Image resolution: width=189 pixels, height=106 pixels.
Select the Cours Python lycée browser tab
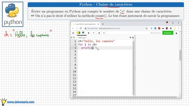pyautogui.click(x=86, y=24)
